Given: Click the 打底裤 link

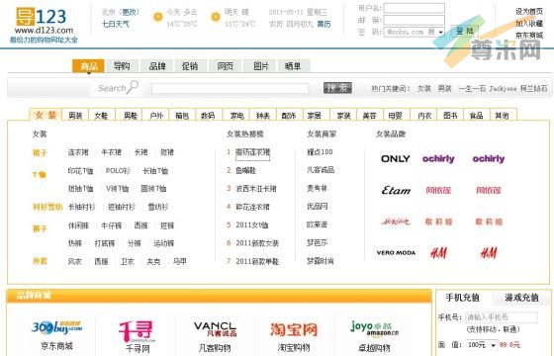Looking at the screenshot, I should (x=105, y=243).
